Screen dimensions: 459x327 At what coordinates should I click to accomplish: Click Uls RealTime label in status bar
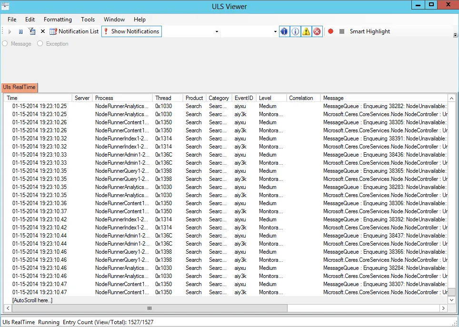tap(19, 322)
